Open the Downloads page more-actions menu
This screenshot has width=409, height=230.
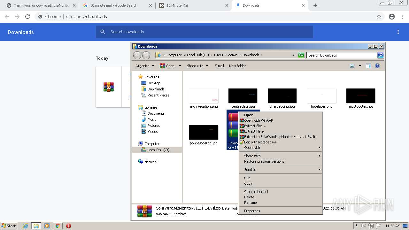point(398,32)
